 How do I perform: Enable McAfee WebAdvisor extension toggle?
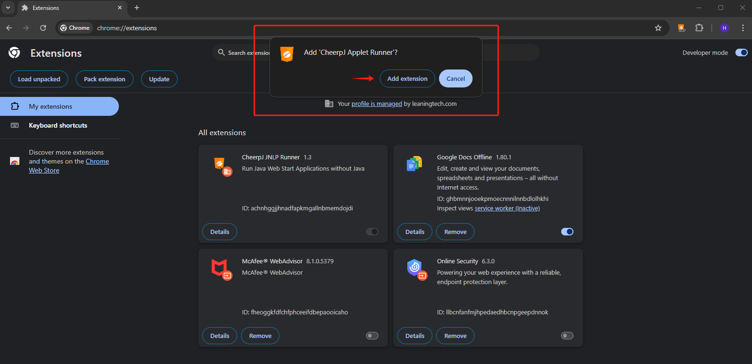tap(372, 336)
